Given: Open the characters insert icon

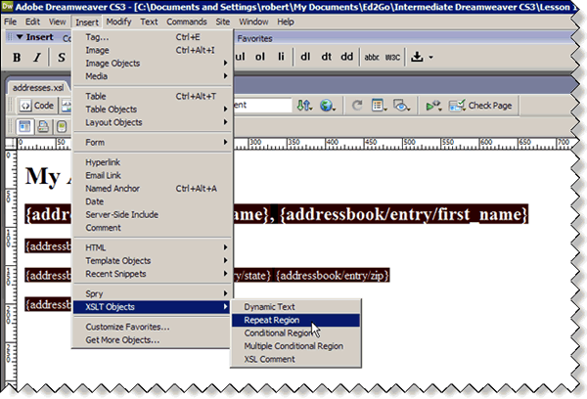Looking at the screenshot, I should click(x=417, y=57).
